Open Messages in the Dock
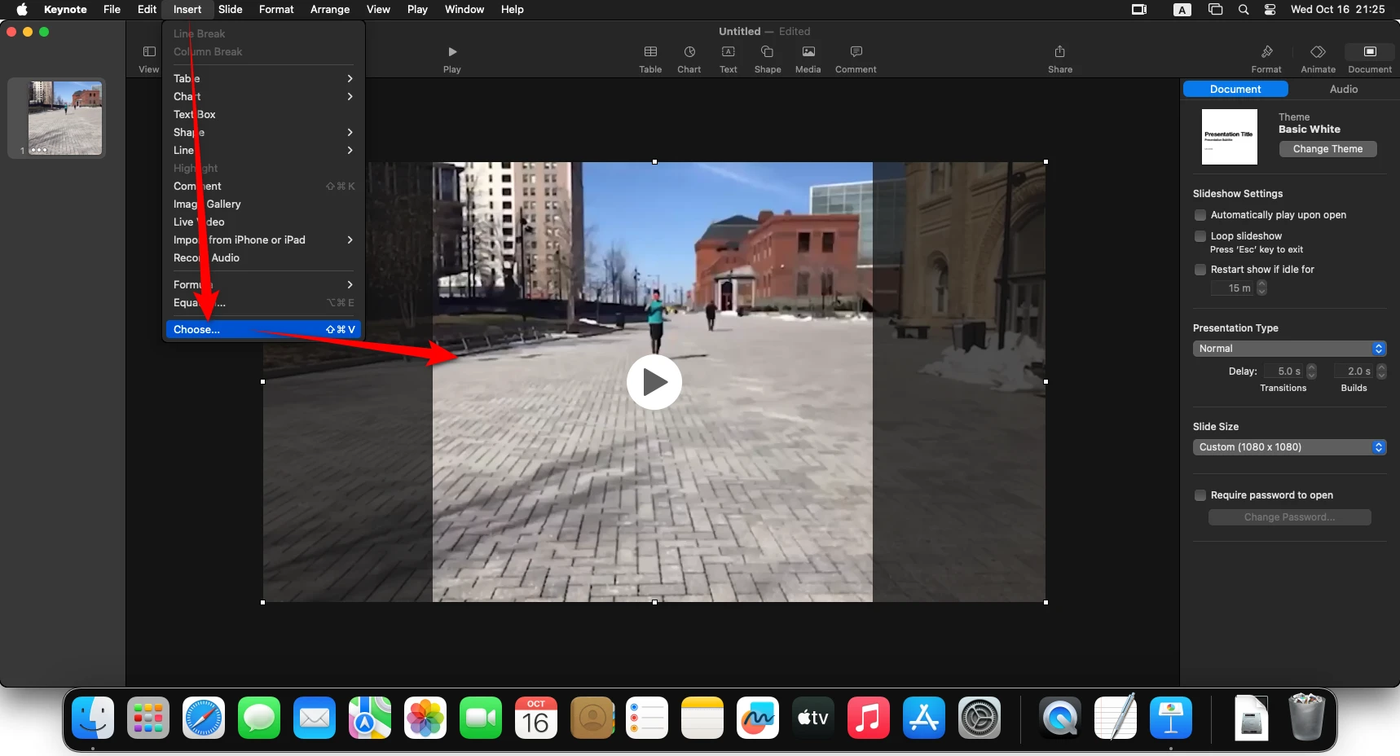 click(x=259, y=719)
